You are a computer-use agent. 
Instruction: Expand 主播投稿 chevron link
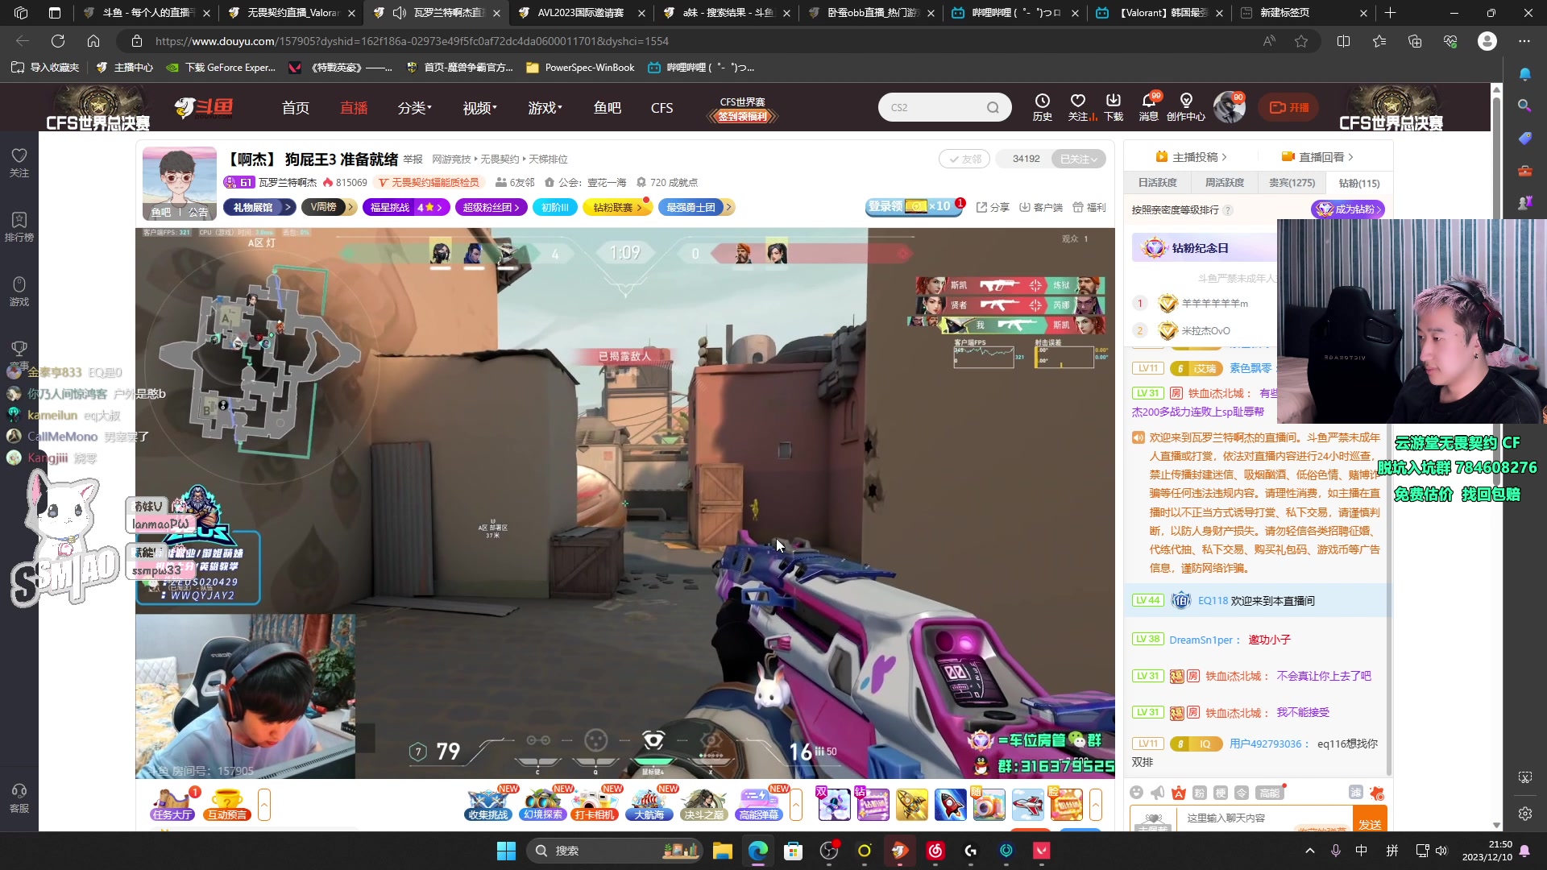tap(1191, 157)
